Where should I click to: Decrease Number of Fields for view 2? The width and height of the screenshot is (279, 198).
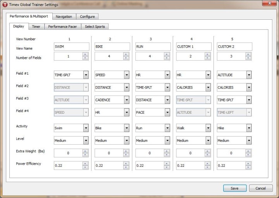pos(126,58)
